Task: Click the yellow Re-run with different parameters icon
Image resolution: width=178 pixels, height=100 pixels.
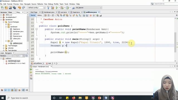Action: pos(31,72)
